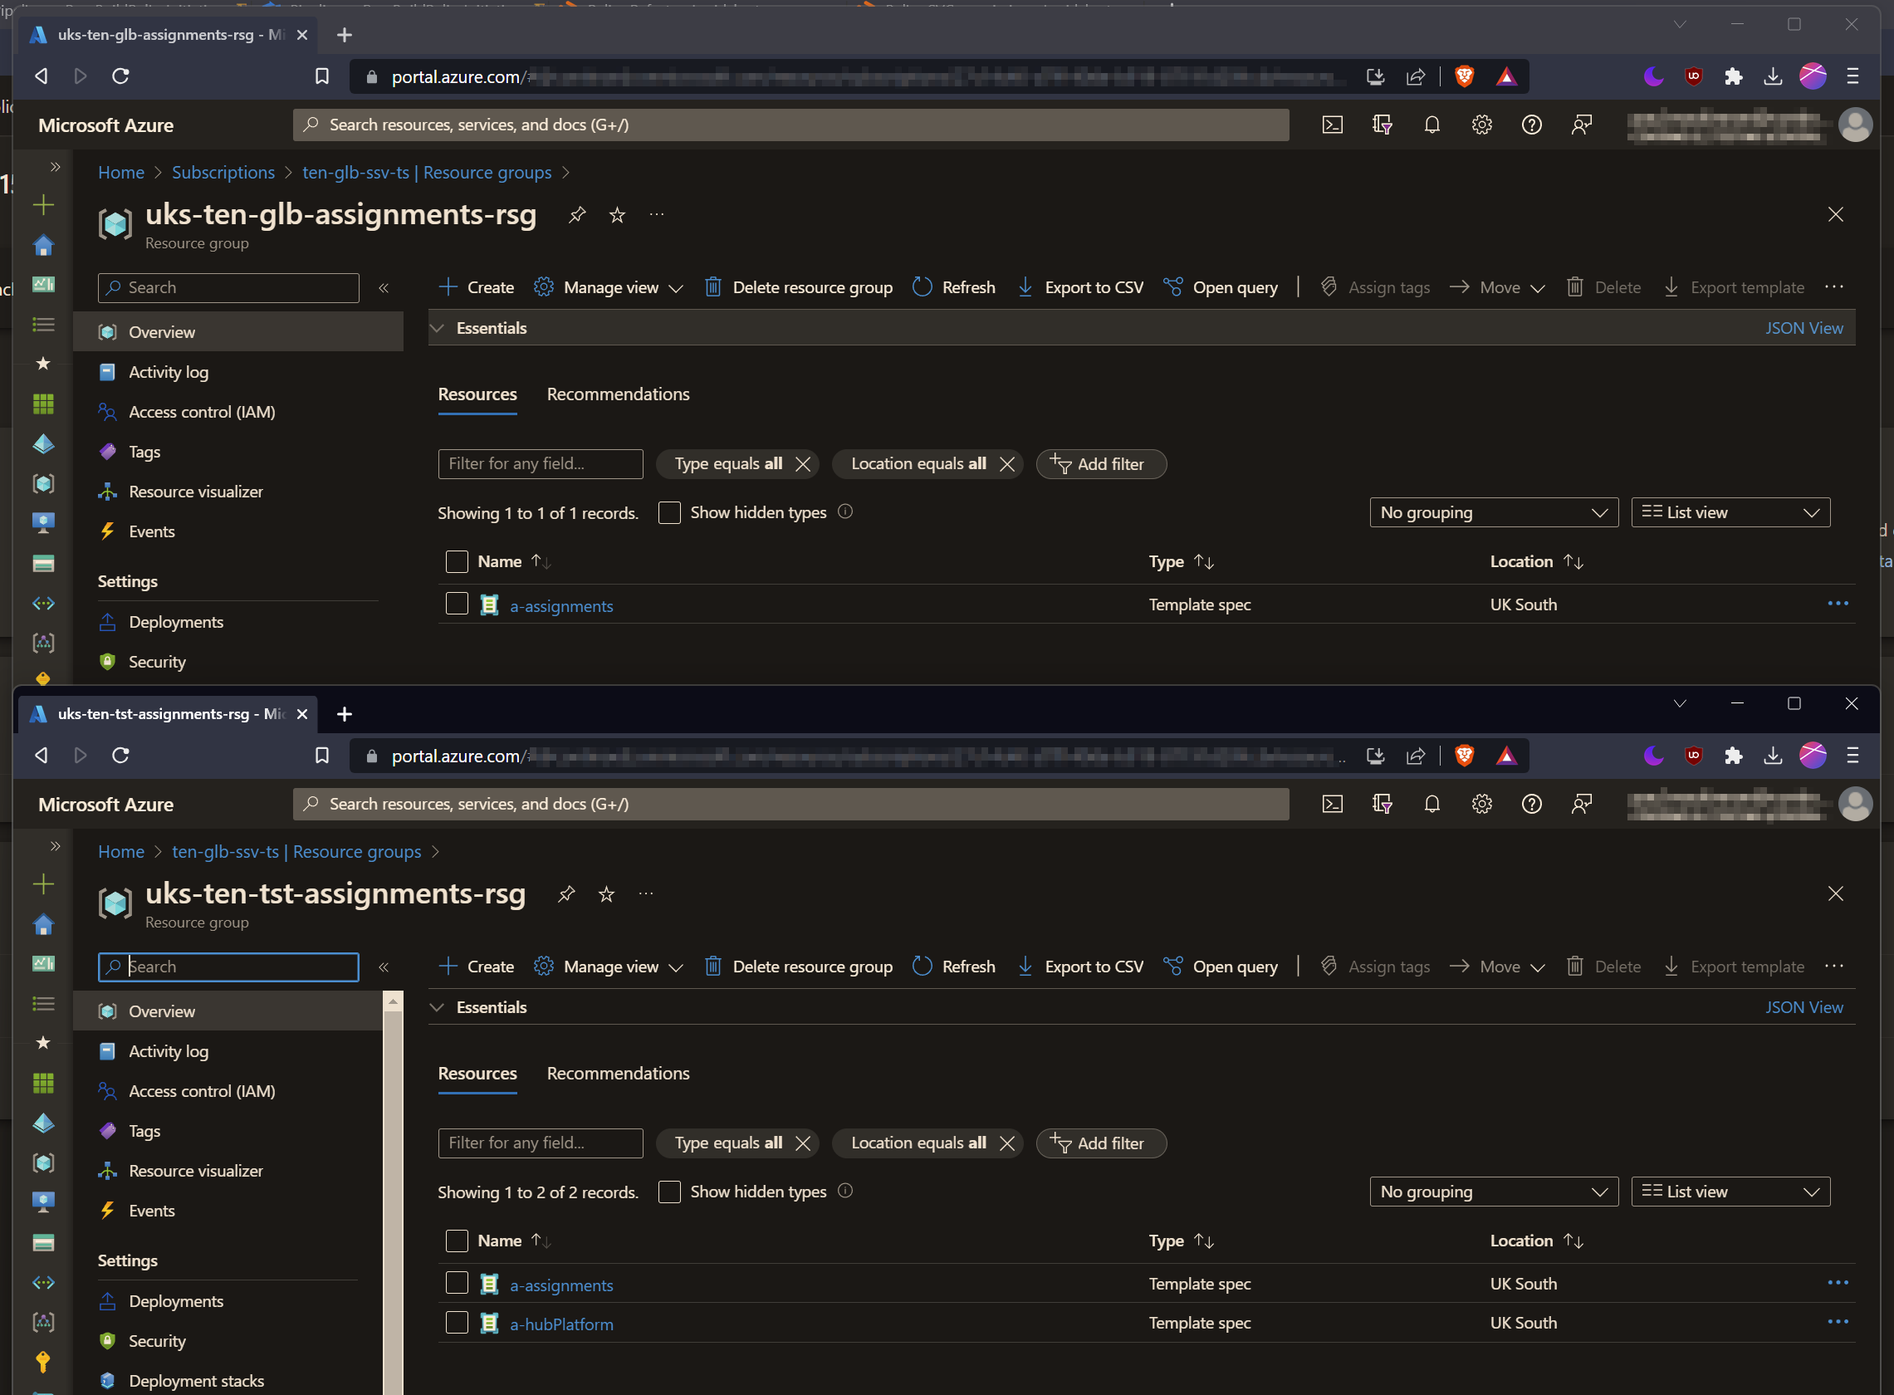Click Filter for any field box in top window
The height and width of the screenshot is (1395, 1894).
541,463
